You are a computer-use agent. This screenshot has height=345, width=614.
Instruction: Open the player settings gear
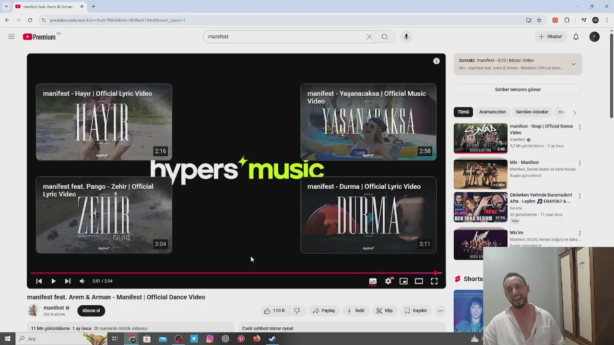pos(388,281)
